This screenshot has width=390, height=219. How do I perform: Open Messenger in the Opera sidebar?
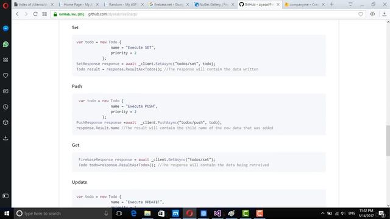[5, 29]
